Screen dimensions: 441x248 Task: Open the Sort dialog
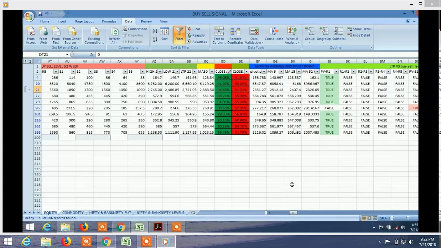tap(164, 34)
